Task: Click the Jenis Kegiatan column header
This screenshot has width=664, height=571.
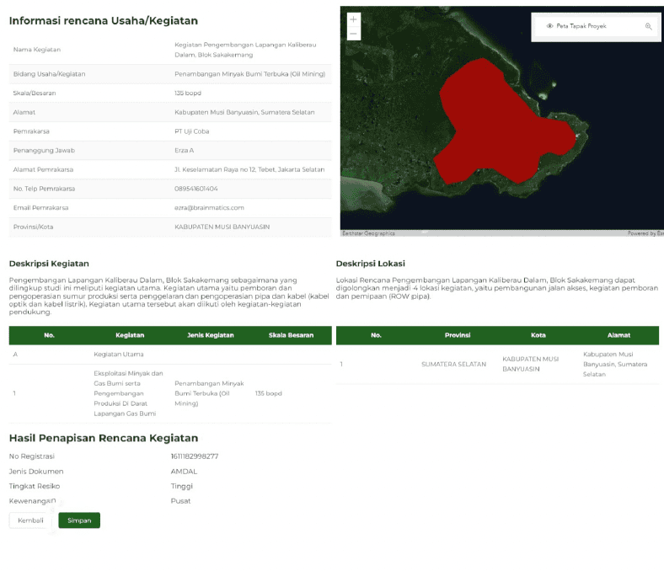Action: 209,335
